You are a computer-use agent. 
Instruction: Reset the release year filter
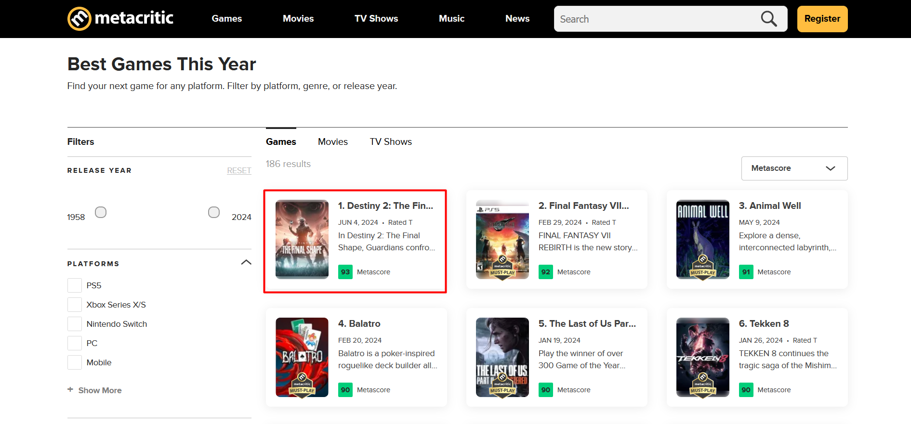239,171
